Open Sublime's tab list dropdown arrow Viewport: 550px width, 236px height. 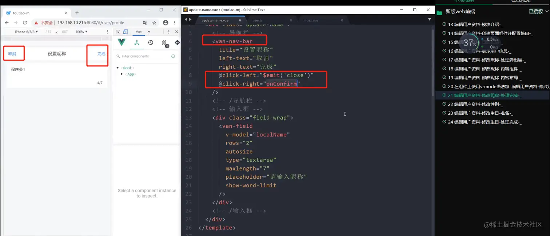430,19
